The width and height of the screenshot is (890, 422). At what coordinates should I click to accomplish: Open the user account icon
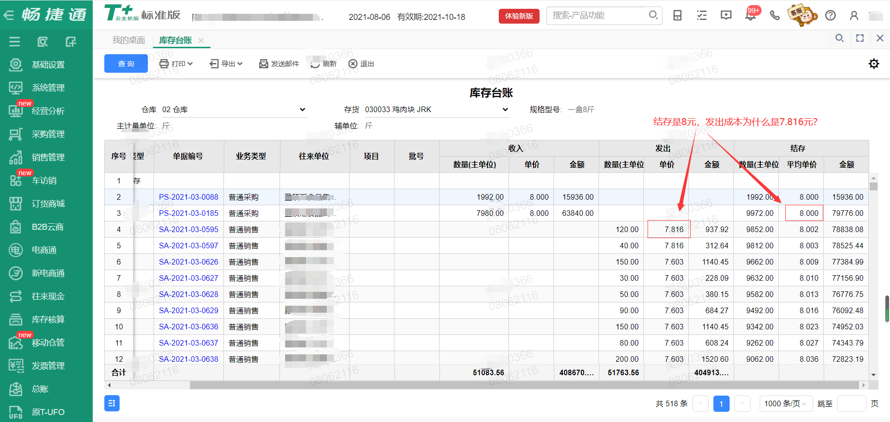(x=854, y=15)
